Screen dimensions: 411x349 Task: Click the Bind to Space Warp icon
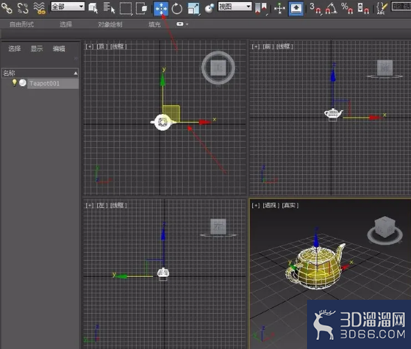click(x=40, y=8)
